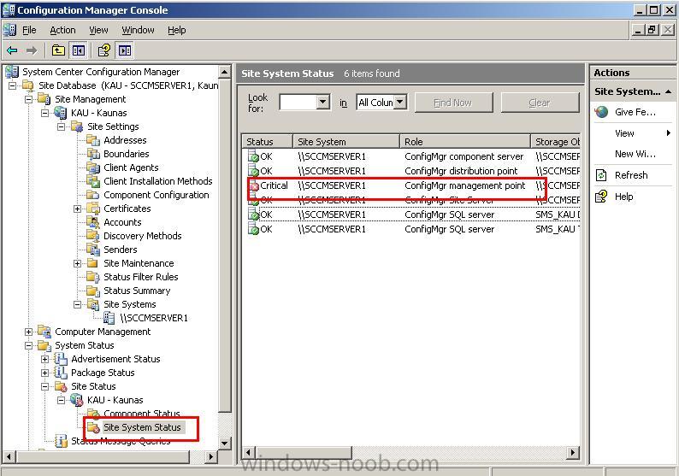679x476 pixels.
Task: Collapse the Site Systems node
Action: pos(77,304)
